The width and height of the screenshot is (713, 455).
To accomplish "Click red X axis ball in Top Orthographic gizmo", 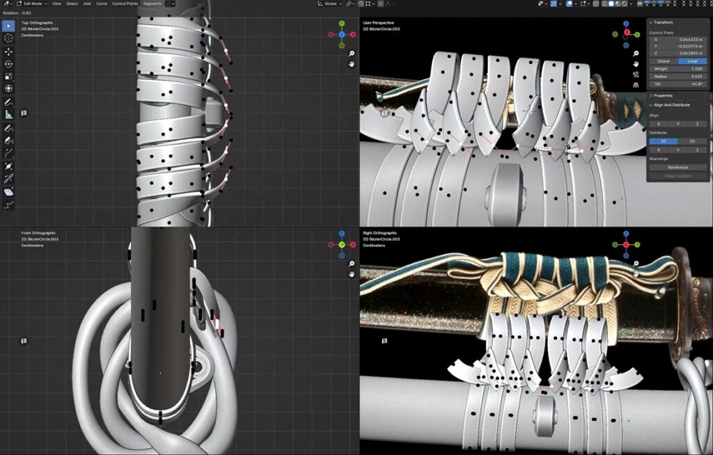I will coord(353,35).
